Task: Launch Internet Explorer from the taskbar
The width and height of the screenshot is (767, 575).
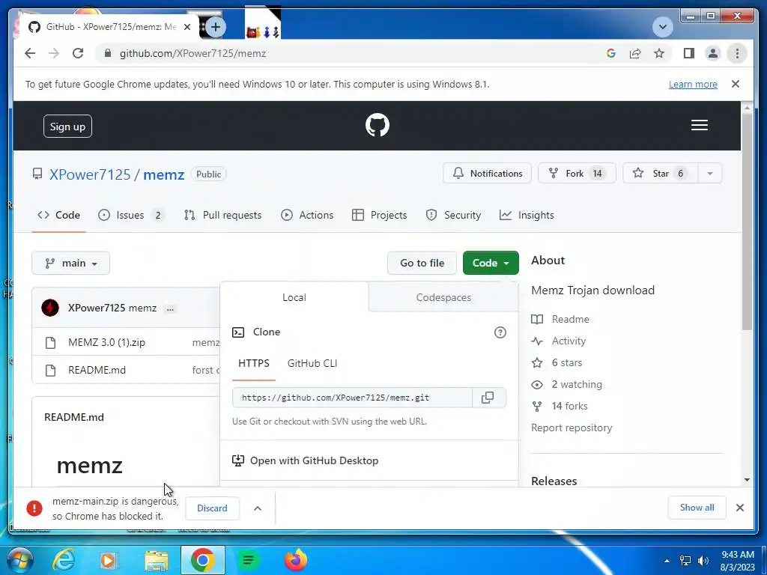Action: tap(64, 560)
